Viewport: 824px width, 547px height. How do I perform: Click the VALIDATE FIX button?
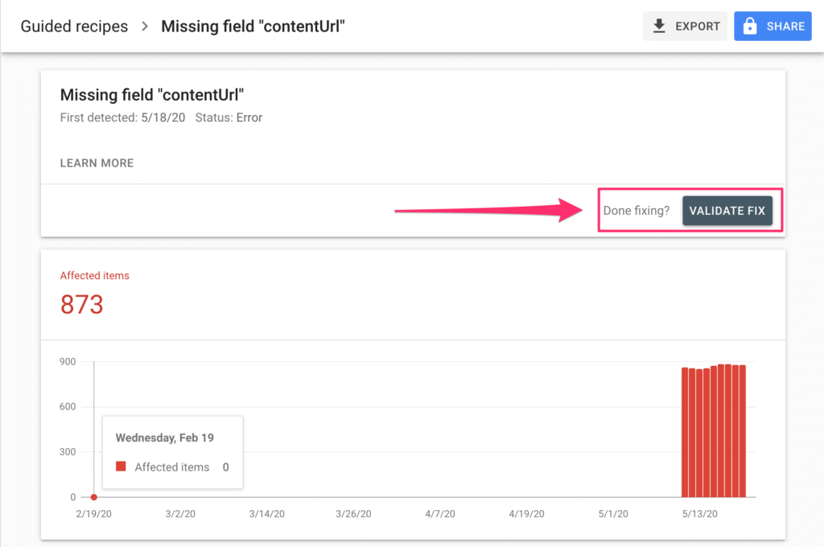click(x=727, y=211)
